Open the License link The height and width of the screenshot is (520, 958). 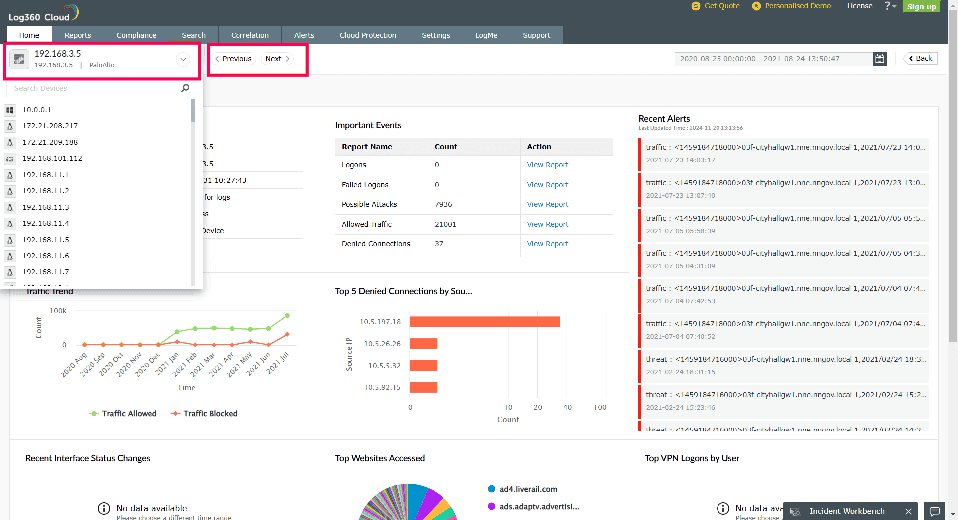click(860, 6)
